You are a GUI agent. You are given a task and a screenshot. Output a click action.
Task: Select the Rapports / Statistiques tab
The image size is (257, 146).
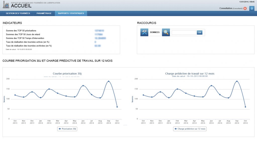click(x=71, y=14)
